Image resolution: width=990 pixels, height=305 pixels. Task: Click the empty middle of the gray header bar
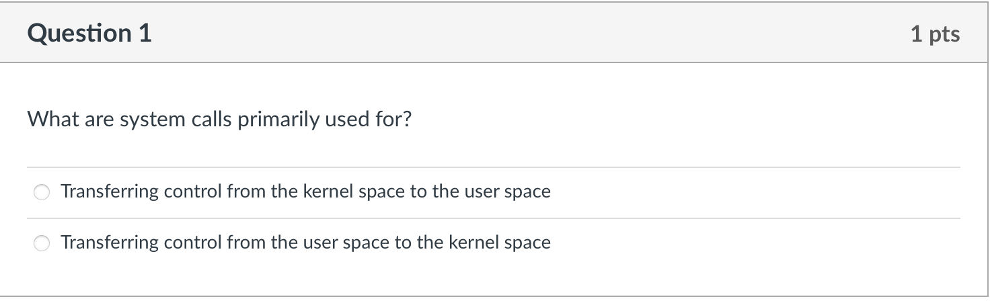[x=525, y=34]
